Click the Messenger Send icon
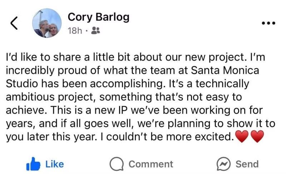This screenshot has height=174, width=286. [224, 164]
